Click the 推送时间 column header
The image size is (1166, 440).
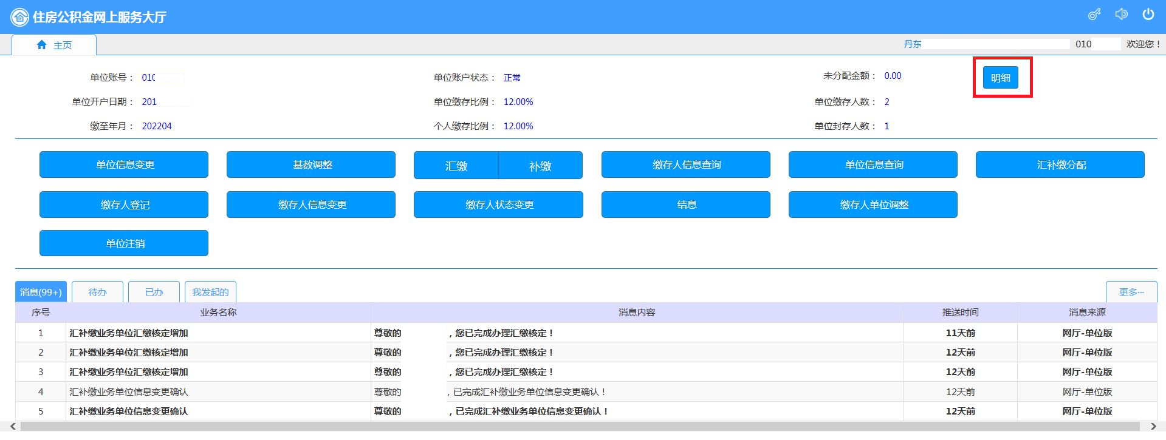pos(960,312)
